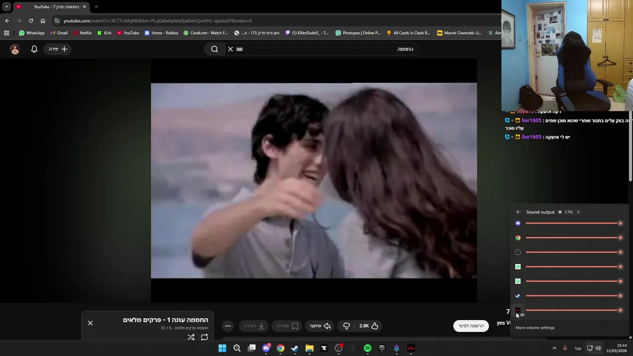Toggle playlist shuffle

tap(191, 337)
